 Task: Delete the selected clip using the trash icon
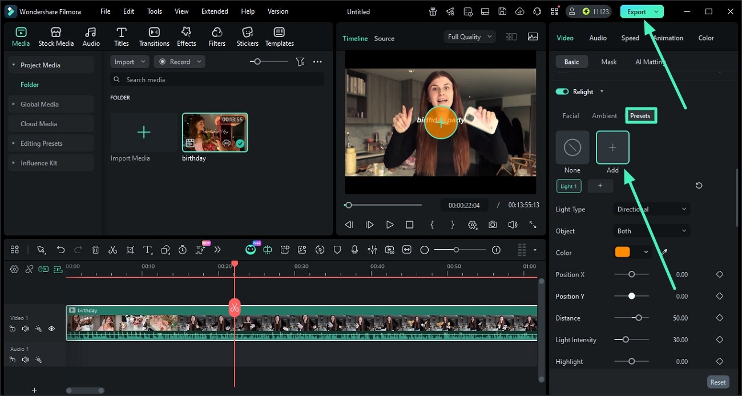[95, 250]
